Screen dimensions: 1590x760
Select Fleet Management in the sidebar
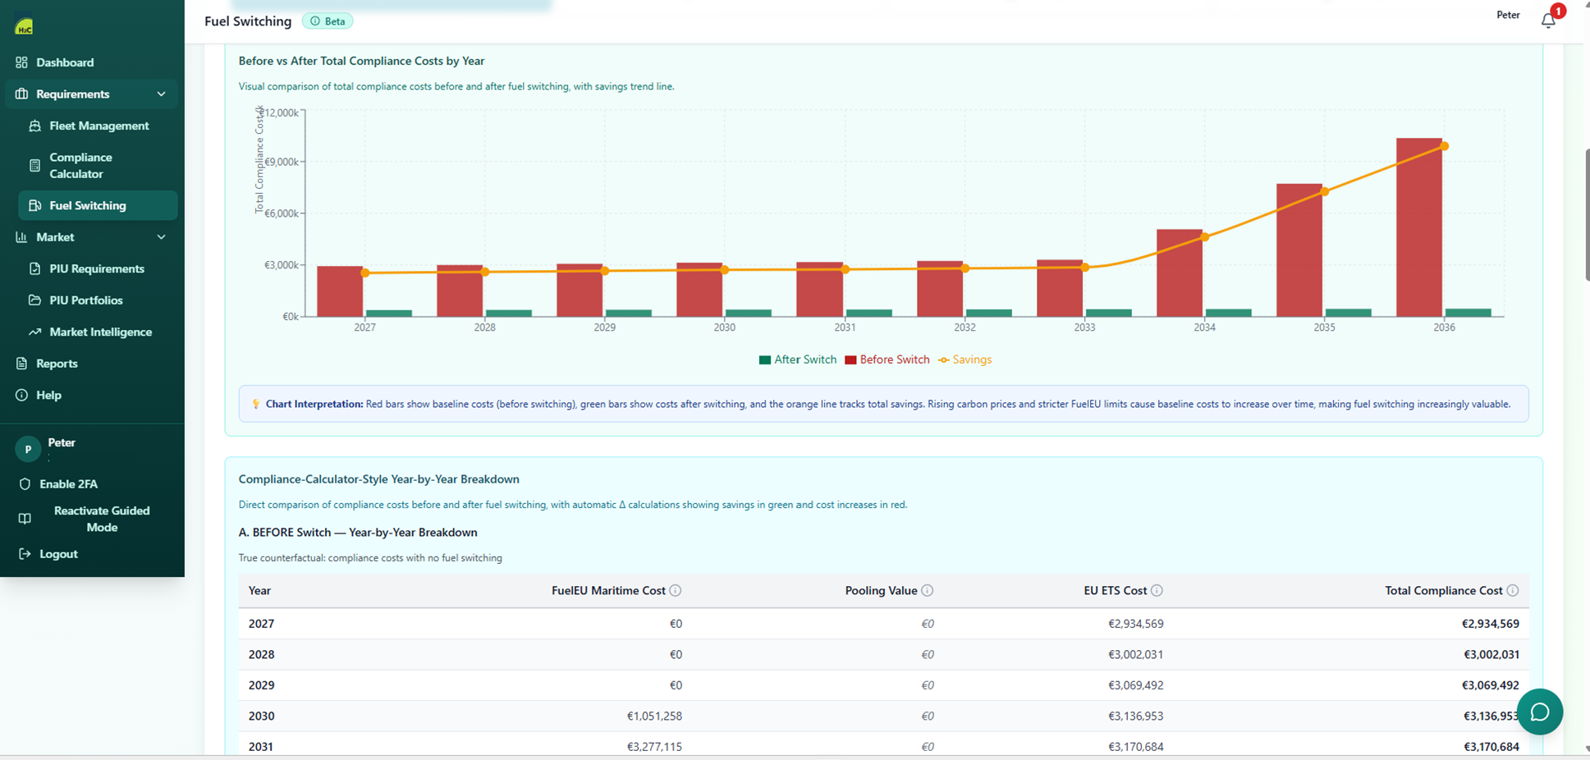point(98,126)
